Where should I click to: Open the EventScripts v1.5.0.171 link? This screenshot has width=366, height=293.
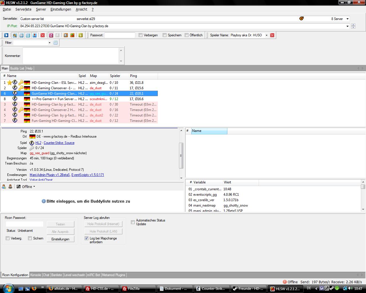point(88,175)
